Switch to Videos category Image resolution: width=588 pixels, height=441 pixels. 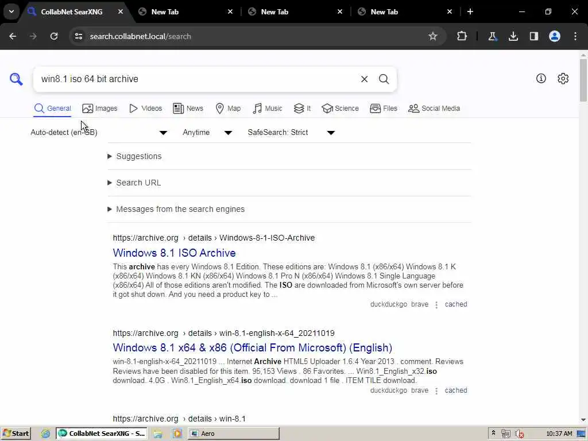[145, 109]
